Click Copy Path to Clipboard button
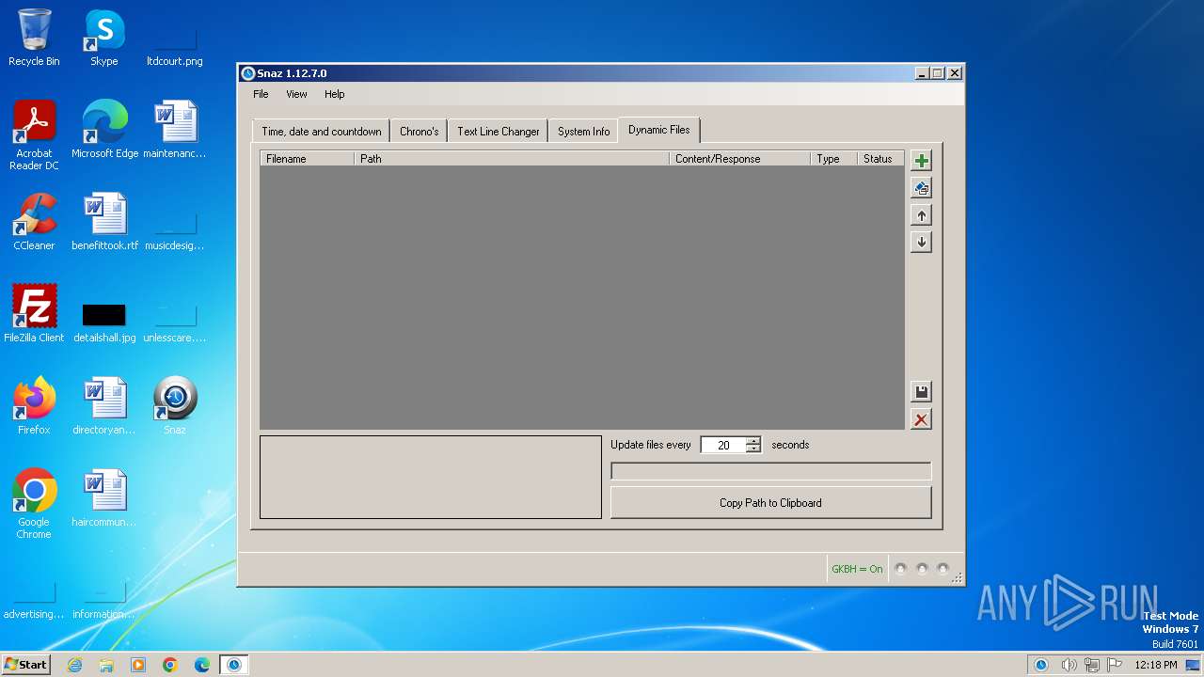Screen dimensions: 1204x677 click(x=770, y=503)
